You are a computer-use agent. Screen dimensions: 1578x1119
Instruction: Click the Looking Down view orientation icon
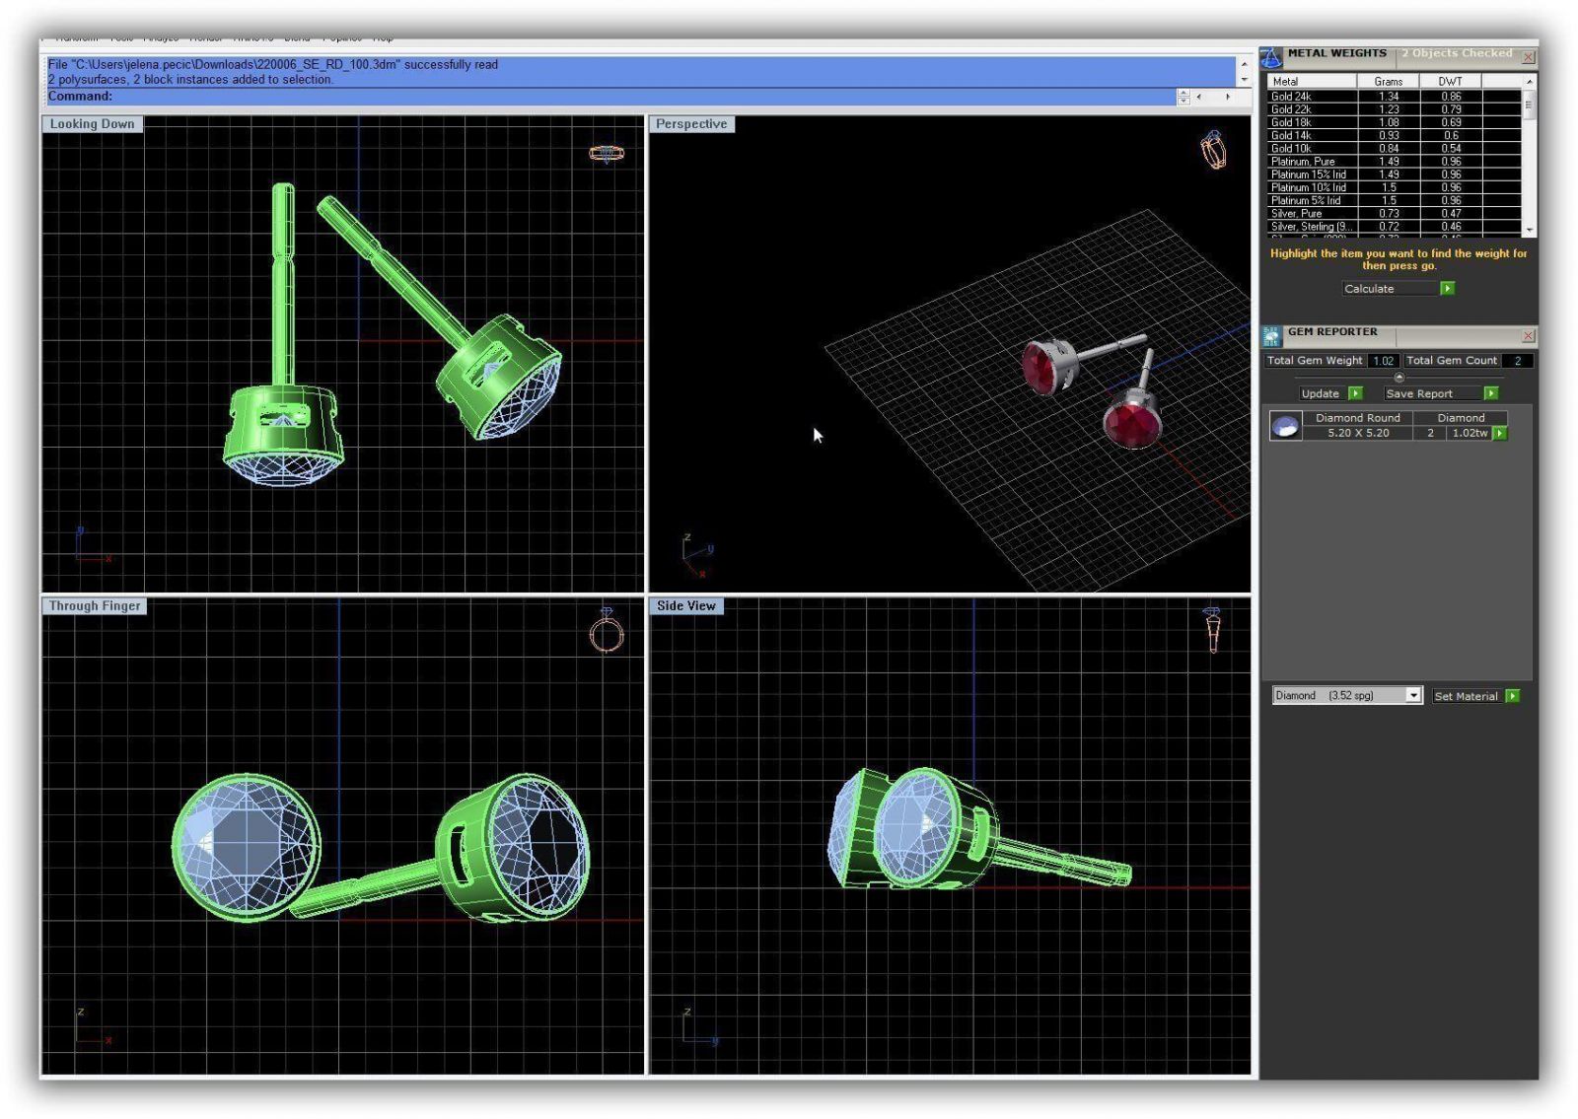click(x=606, y=153)
